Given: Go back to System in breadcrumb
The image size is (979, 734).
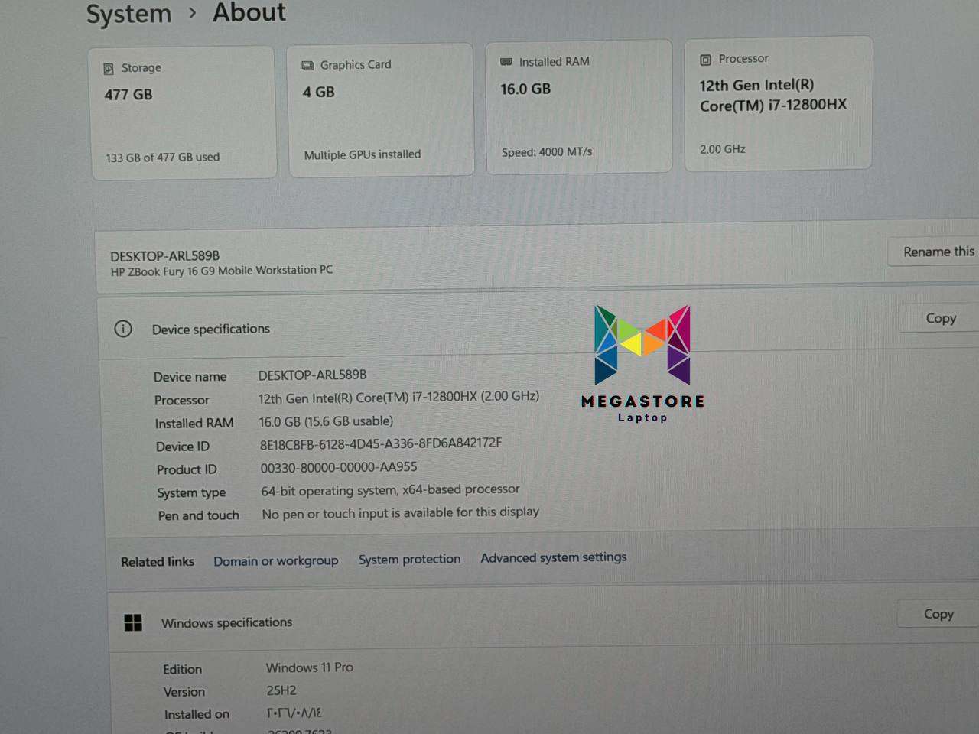Looking at the screenshot, I should pyautogui.click(x=128, y=14).
